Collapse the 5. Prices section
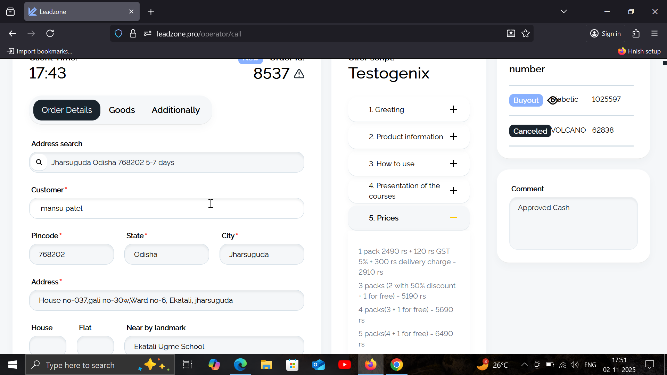 [453, 218]
